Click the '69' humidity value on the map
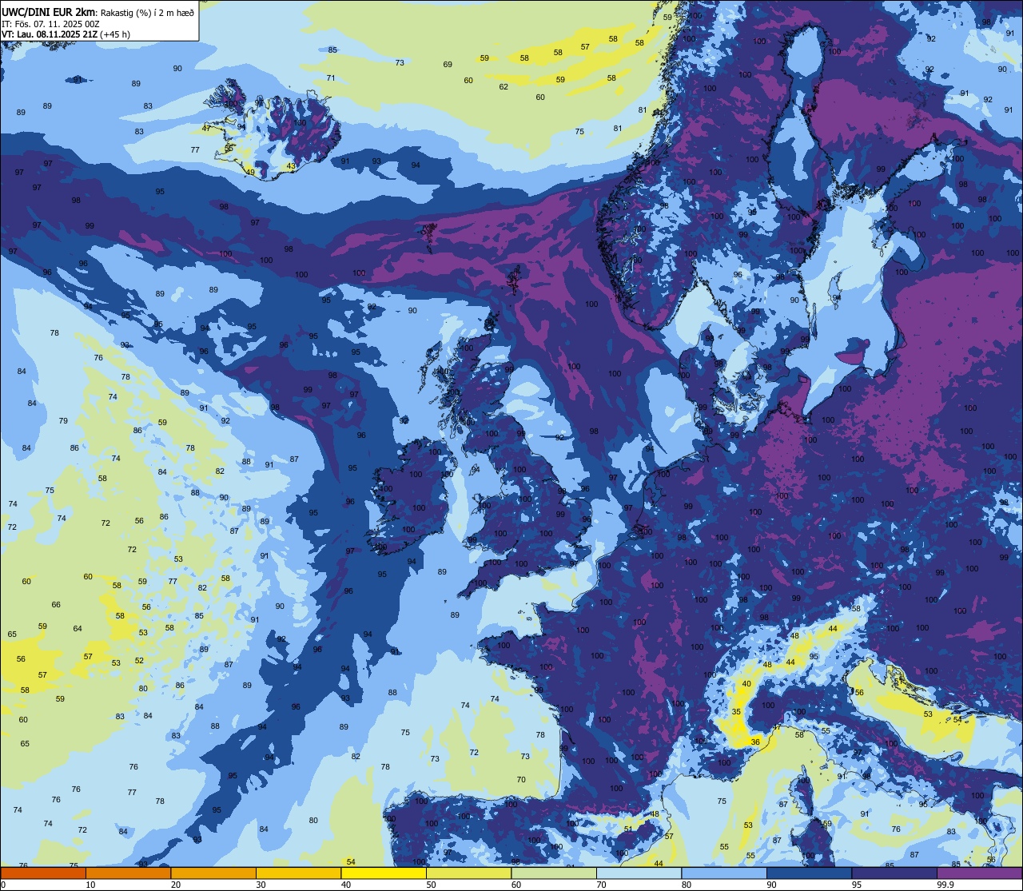This screenshot has width=1023, height=891. (448, 64)
